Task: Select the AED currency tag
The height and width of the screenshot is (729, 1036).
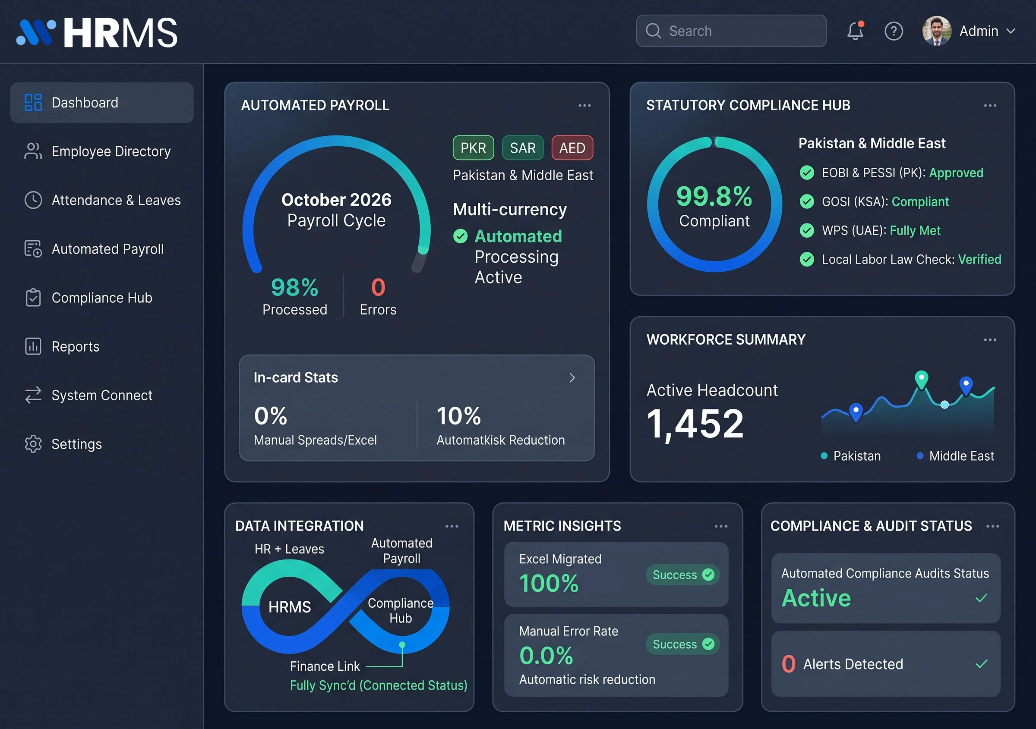Action: (572, 148)
